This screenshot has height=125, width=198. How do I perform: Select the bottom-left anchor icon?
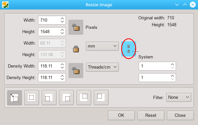click(x=49, y=97)
